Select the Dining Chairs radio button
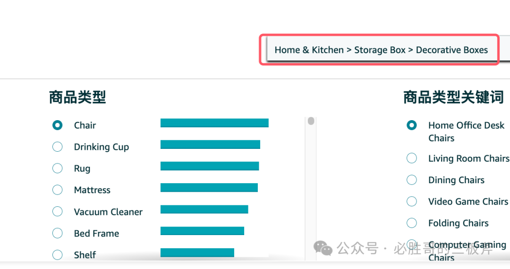 (x=412, y=180)
